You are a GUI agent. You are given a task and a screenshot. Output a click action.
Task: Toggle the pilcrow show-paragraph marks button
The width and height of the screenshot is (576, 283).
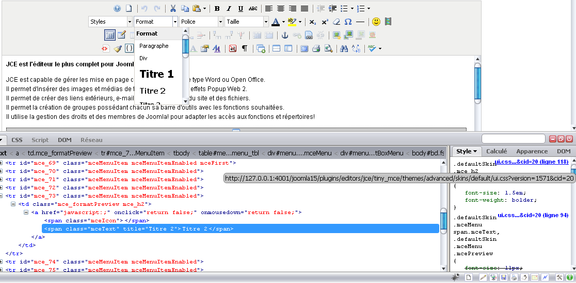tap(244, 49)
